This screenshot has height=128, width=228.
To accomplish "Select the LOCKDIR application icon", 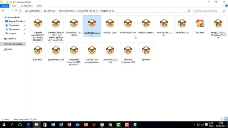I will [200, 25].
